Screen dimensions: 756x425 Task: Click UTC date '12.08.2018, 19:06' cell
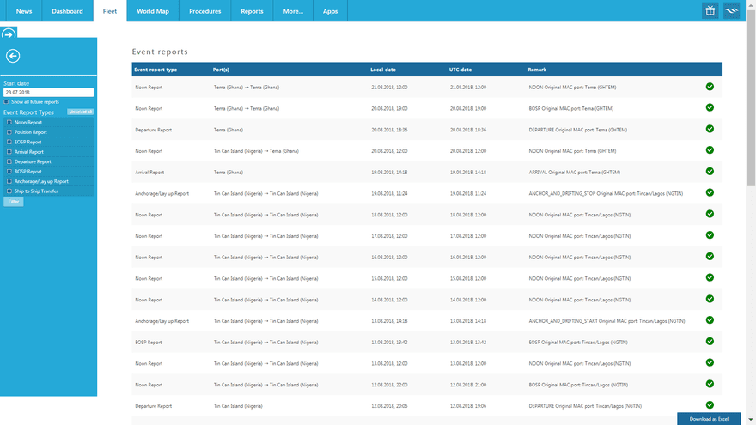tap(468, 406)
